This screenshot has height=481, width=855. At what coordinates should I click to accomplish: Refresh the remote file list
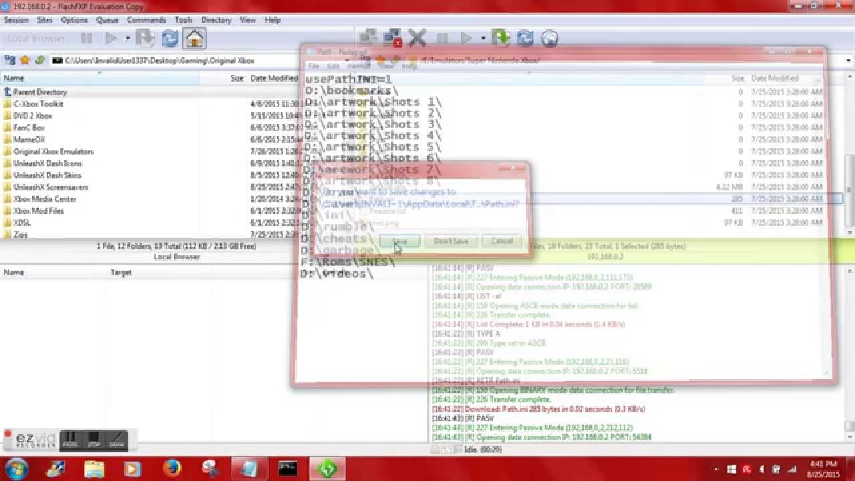[x=525, y=39]
